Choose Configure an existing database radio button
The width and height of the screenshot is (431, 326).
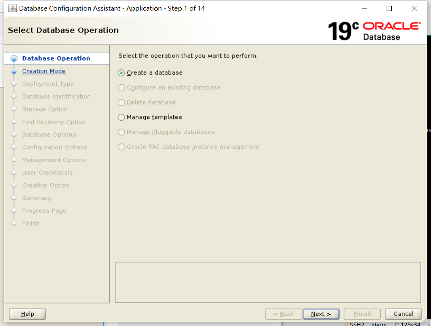pos(121,88)
